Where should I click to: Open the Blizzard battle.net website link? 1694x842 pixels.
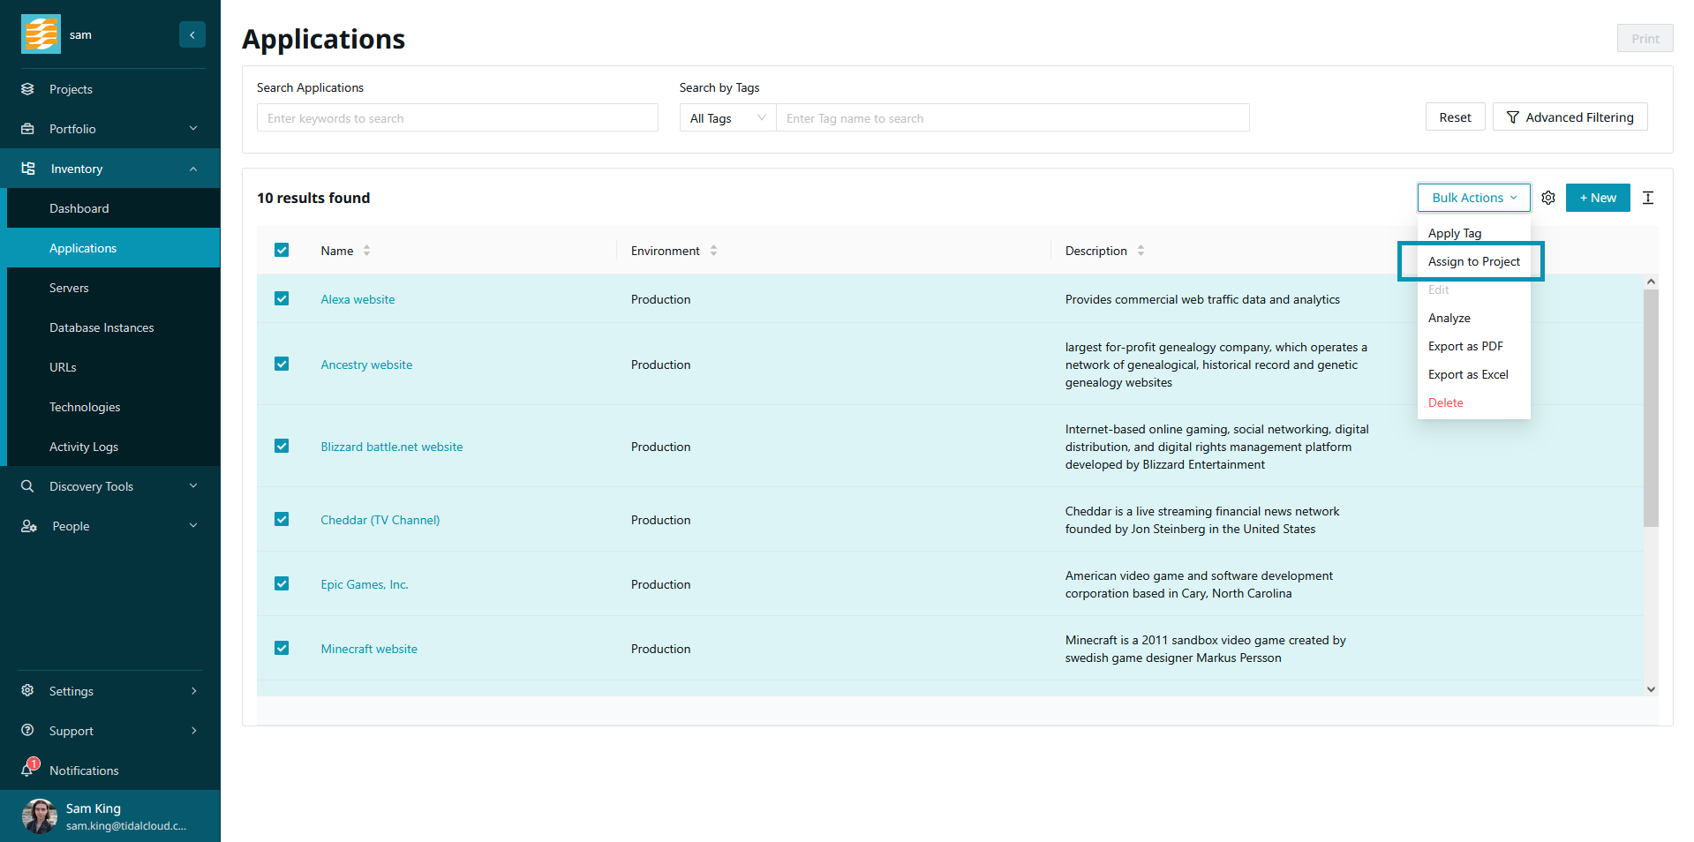(x=391, y=447)
